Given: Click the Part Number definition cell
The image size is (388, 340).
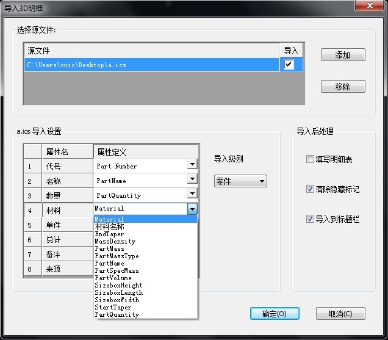Looking at the screenshot, I should [140, 166].
